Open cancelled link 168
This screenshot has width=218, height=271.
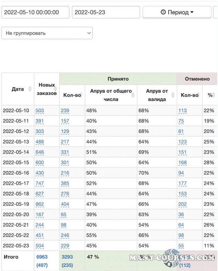tap(182, 162)
